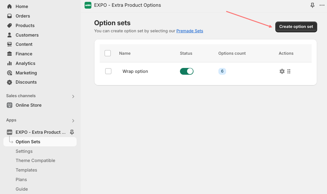Click the Wrap option name

135,71
